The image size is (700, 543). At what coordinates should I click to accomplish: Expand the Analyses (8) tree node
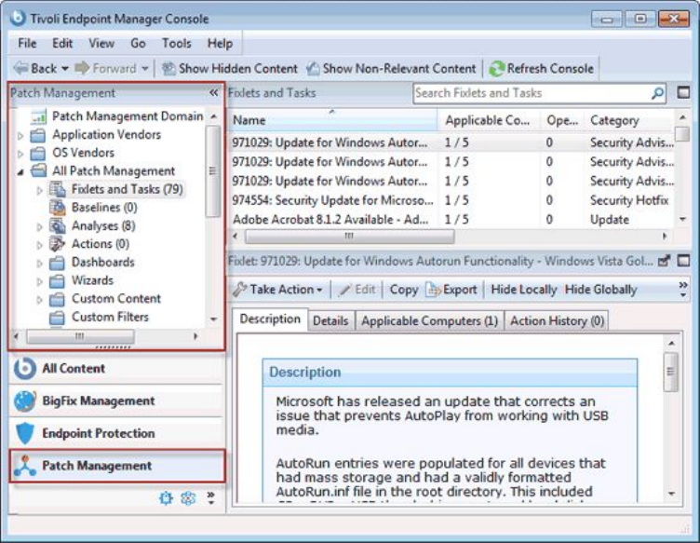pos(39,227)
